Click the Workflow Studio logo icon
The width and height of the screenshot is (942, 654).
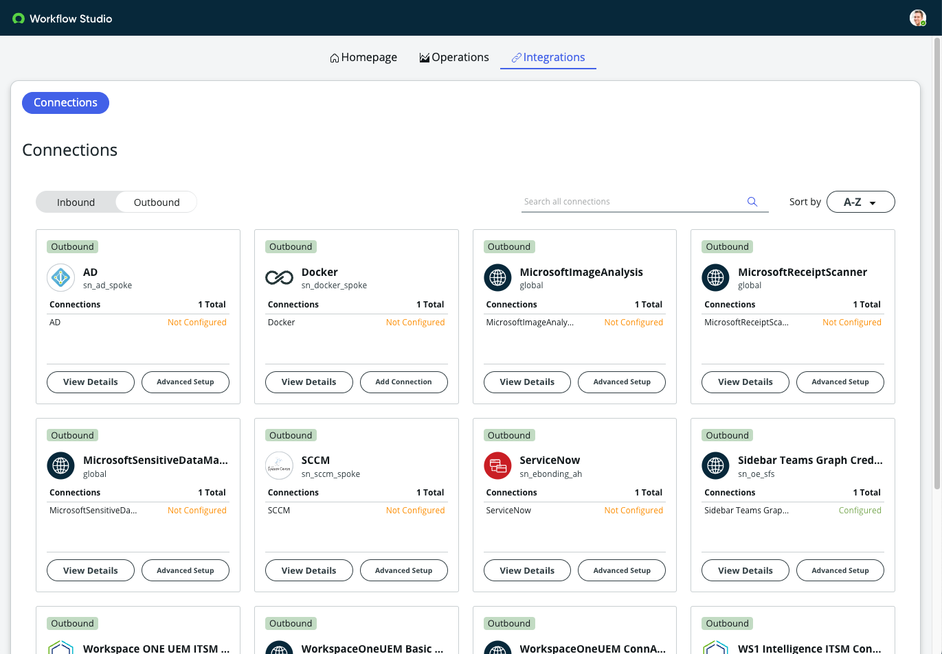pos(19,19)
